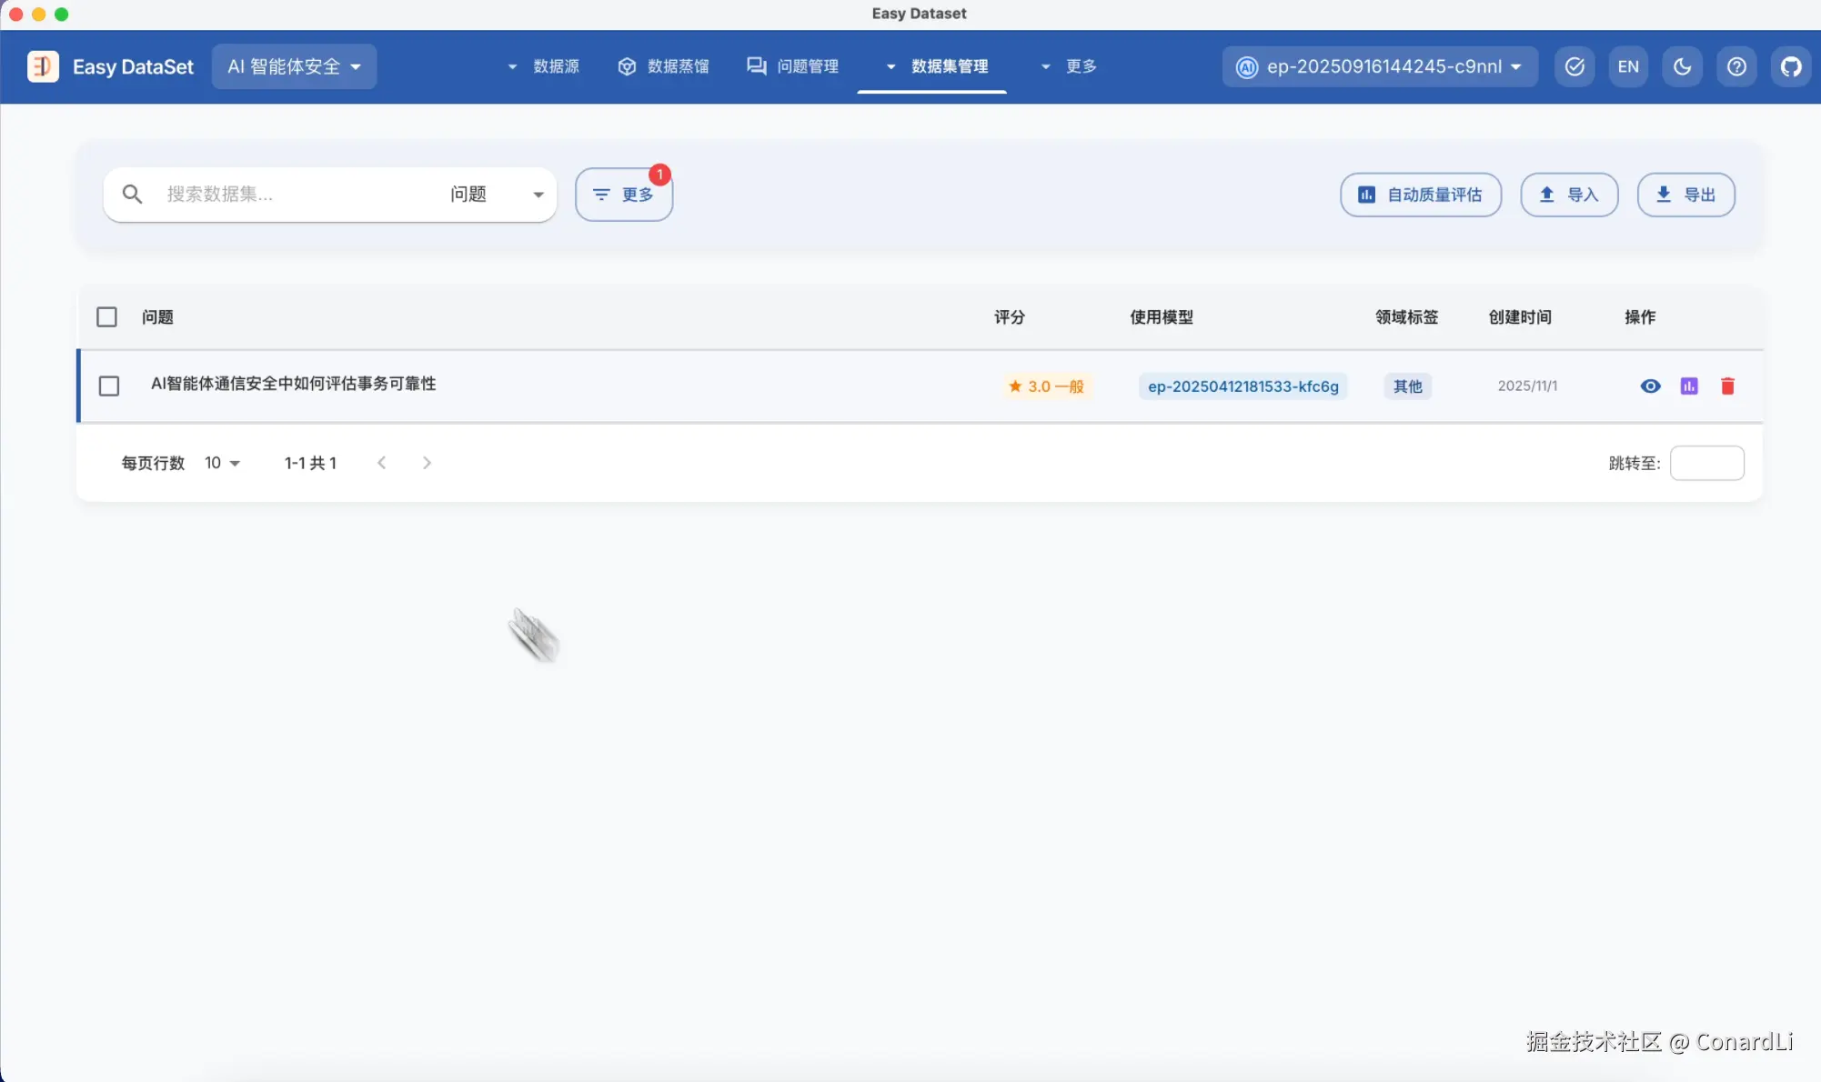Image resolution: width=1821 pixels, height=1082 pixels.
Task: Switch language with EN toggle
Action: (1628, 66)
